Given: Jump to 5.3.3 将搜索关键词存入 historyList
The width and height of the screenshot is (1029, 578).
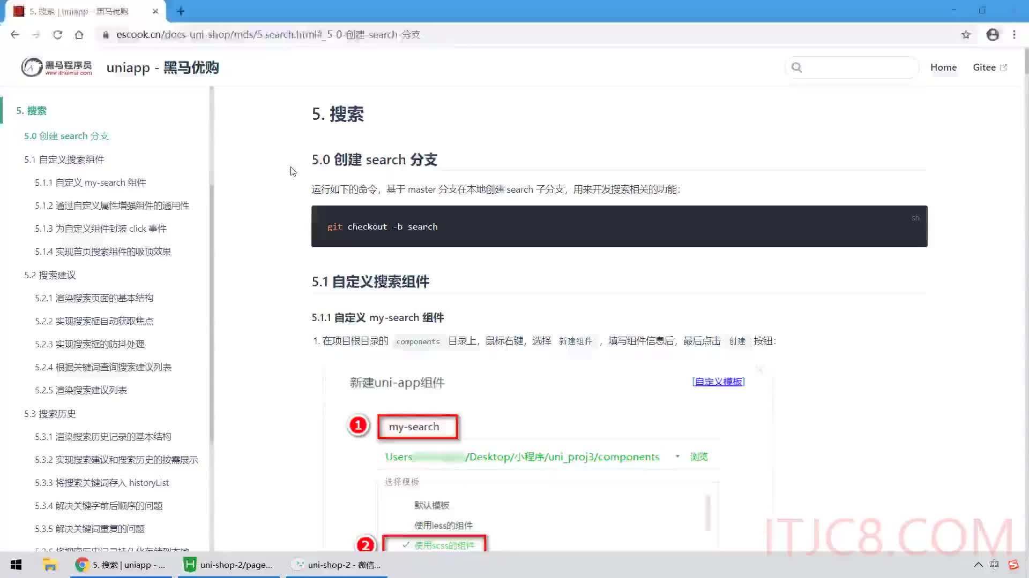Looking at the screenshot, I should pyautogui.click(x=102, y=483).
